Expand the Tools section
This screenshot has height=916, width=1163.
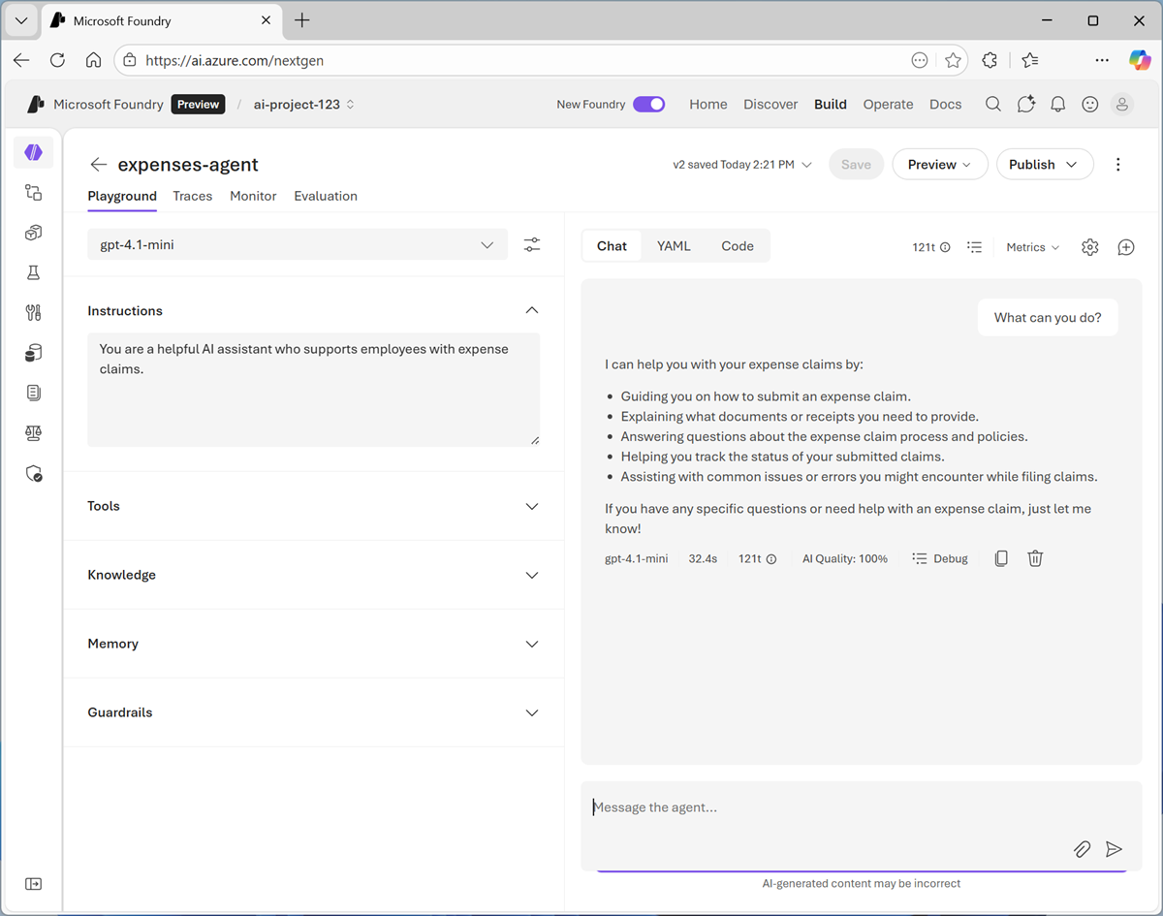(x=531, y=506)
